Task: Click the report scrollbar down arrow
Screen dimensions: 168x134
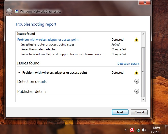Action: [x=143, y=99]
